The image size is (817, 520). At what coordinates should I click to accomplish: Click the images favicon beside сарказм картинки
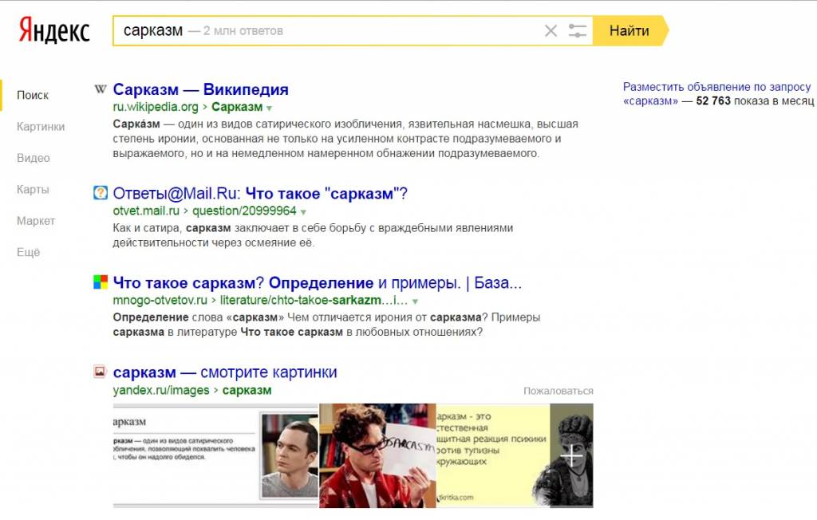(100, 372)
